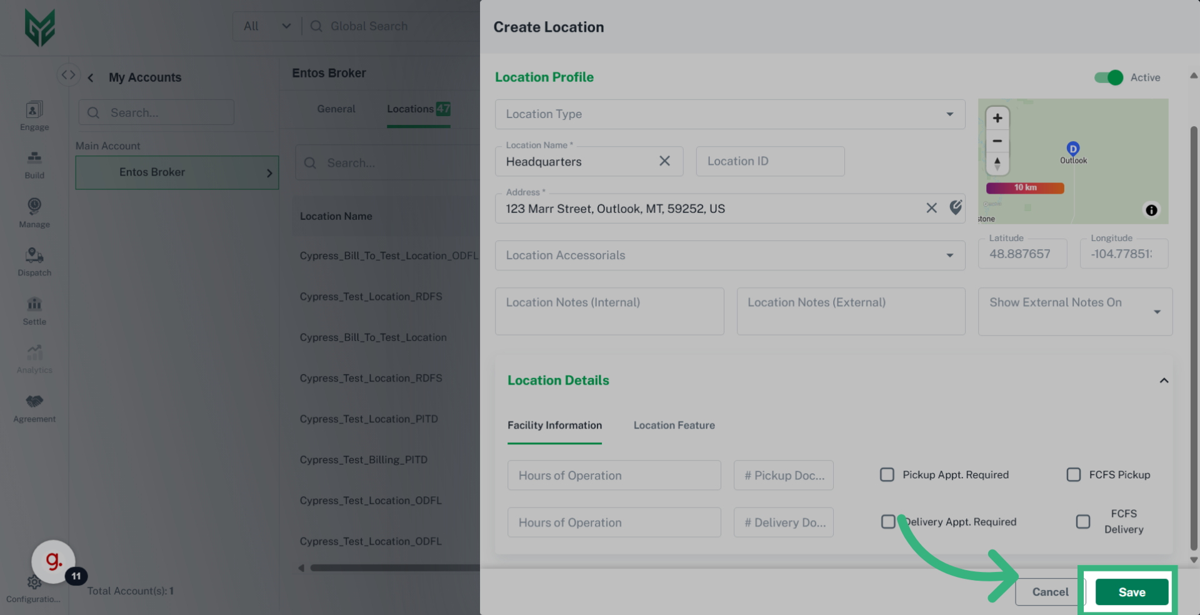Viewport: 1200px width, 615px height.
Task: Clear the Location Name field with X
Action: pos(664,161)
